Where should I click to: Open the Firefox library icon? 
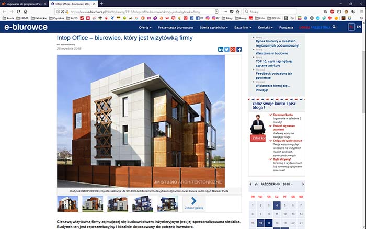325,12
